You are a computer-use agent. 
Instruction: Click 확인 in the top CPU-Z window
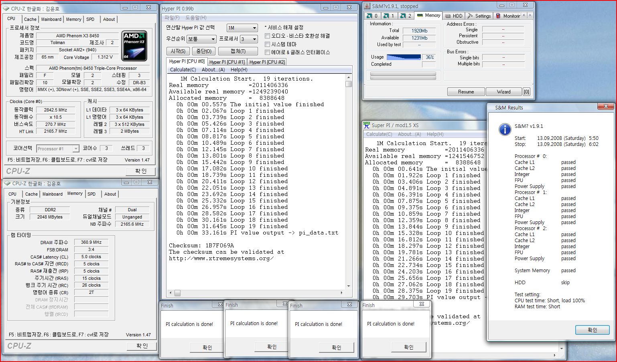click(x=141, y=171)
